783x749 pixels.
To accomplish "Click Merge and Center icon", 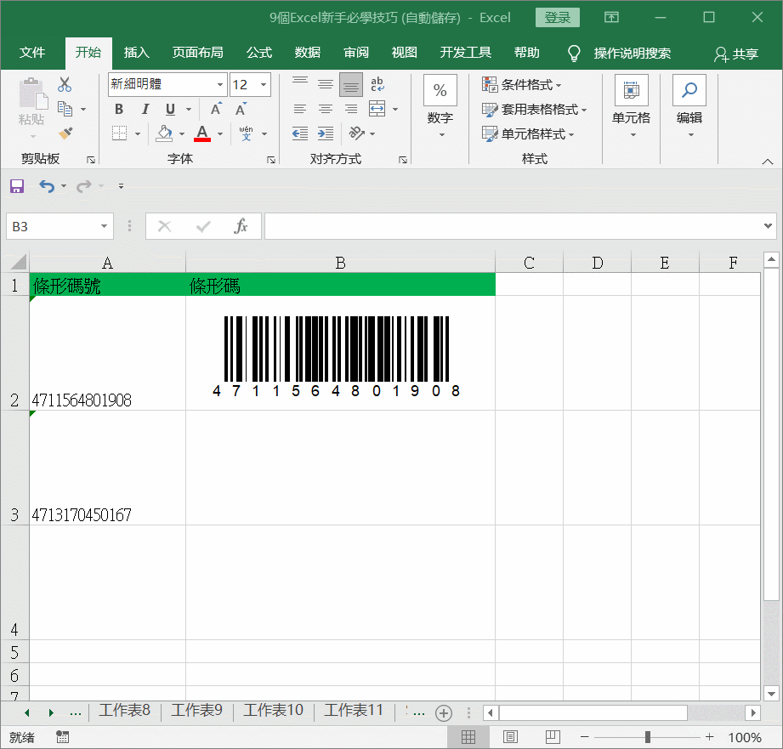I will click(x=377, y=108).
